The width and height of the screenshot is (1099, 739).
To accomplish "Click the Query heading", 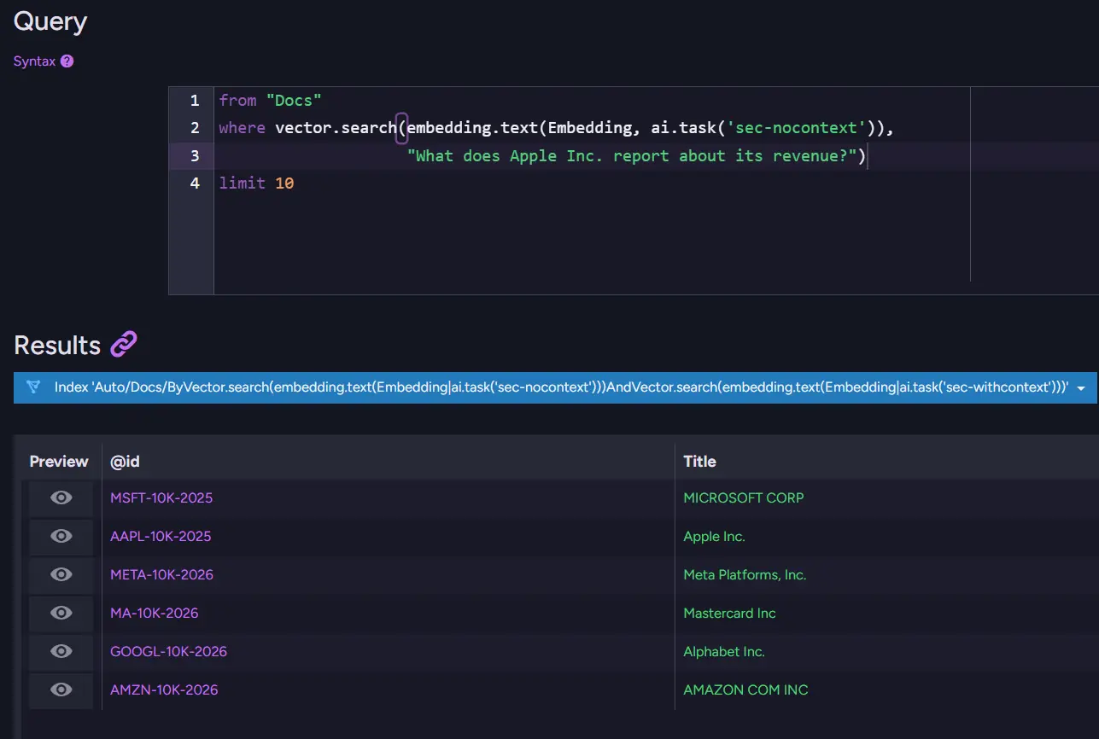I will 50,21.
